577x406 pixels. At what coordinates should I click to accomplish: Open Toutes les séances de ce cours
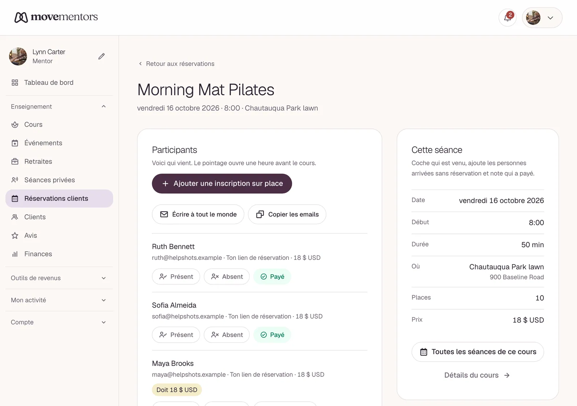click(478, 352)
